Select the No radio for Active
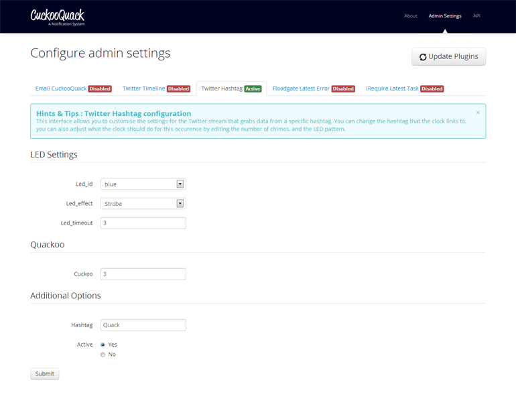The height and width of the screenshot is (403, 516). (103, 355)
